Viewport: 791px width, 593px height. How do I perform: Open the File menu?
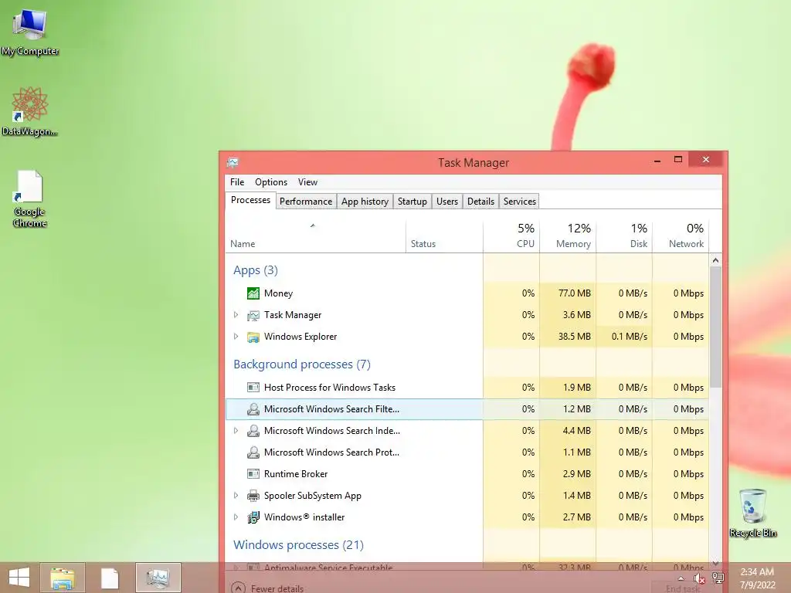[237, 182]
